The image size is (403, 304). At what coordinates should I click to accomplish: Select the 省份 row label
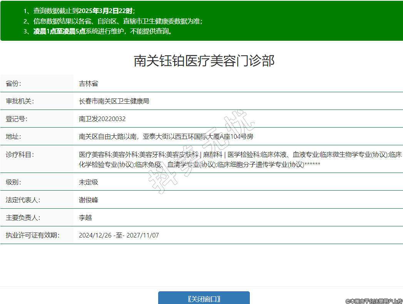pyautogui.click(x=13, y=83)
